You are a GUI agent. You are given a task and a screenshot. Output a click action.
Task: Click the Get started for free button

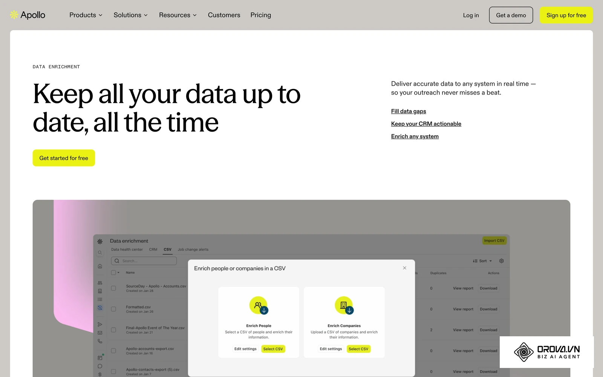(64, 158)
